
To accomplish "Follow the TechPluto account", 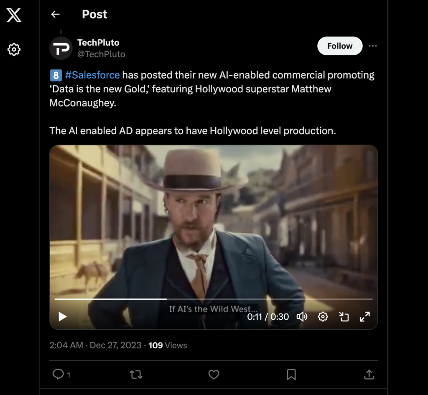I will [x=340, y=46].
